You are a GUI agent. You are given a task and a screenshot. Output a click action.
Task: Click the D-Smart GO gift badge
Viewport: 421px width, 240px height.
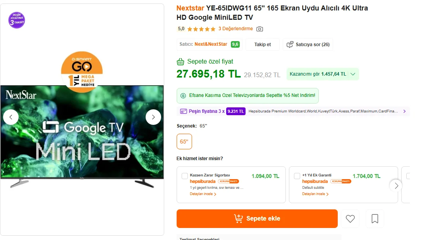(82, 71)
